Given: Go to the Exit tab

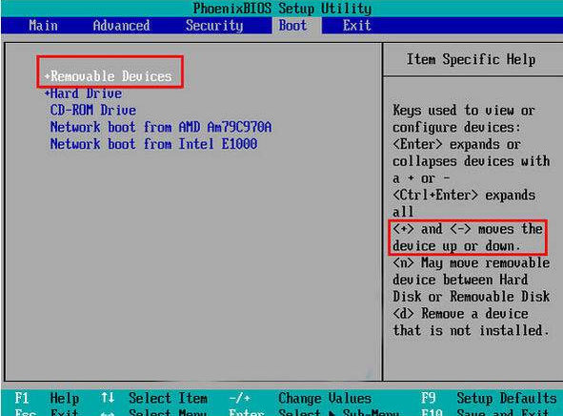Looking at the screenshot, I should tap(357, 26).
